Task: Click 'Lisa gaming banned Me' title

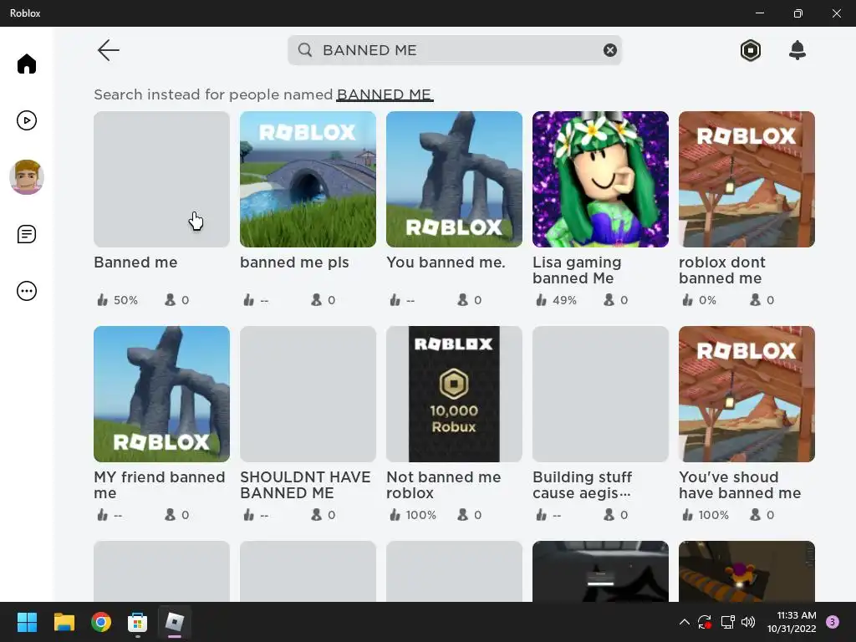Action: coord(577,270)
